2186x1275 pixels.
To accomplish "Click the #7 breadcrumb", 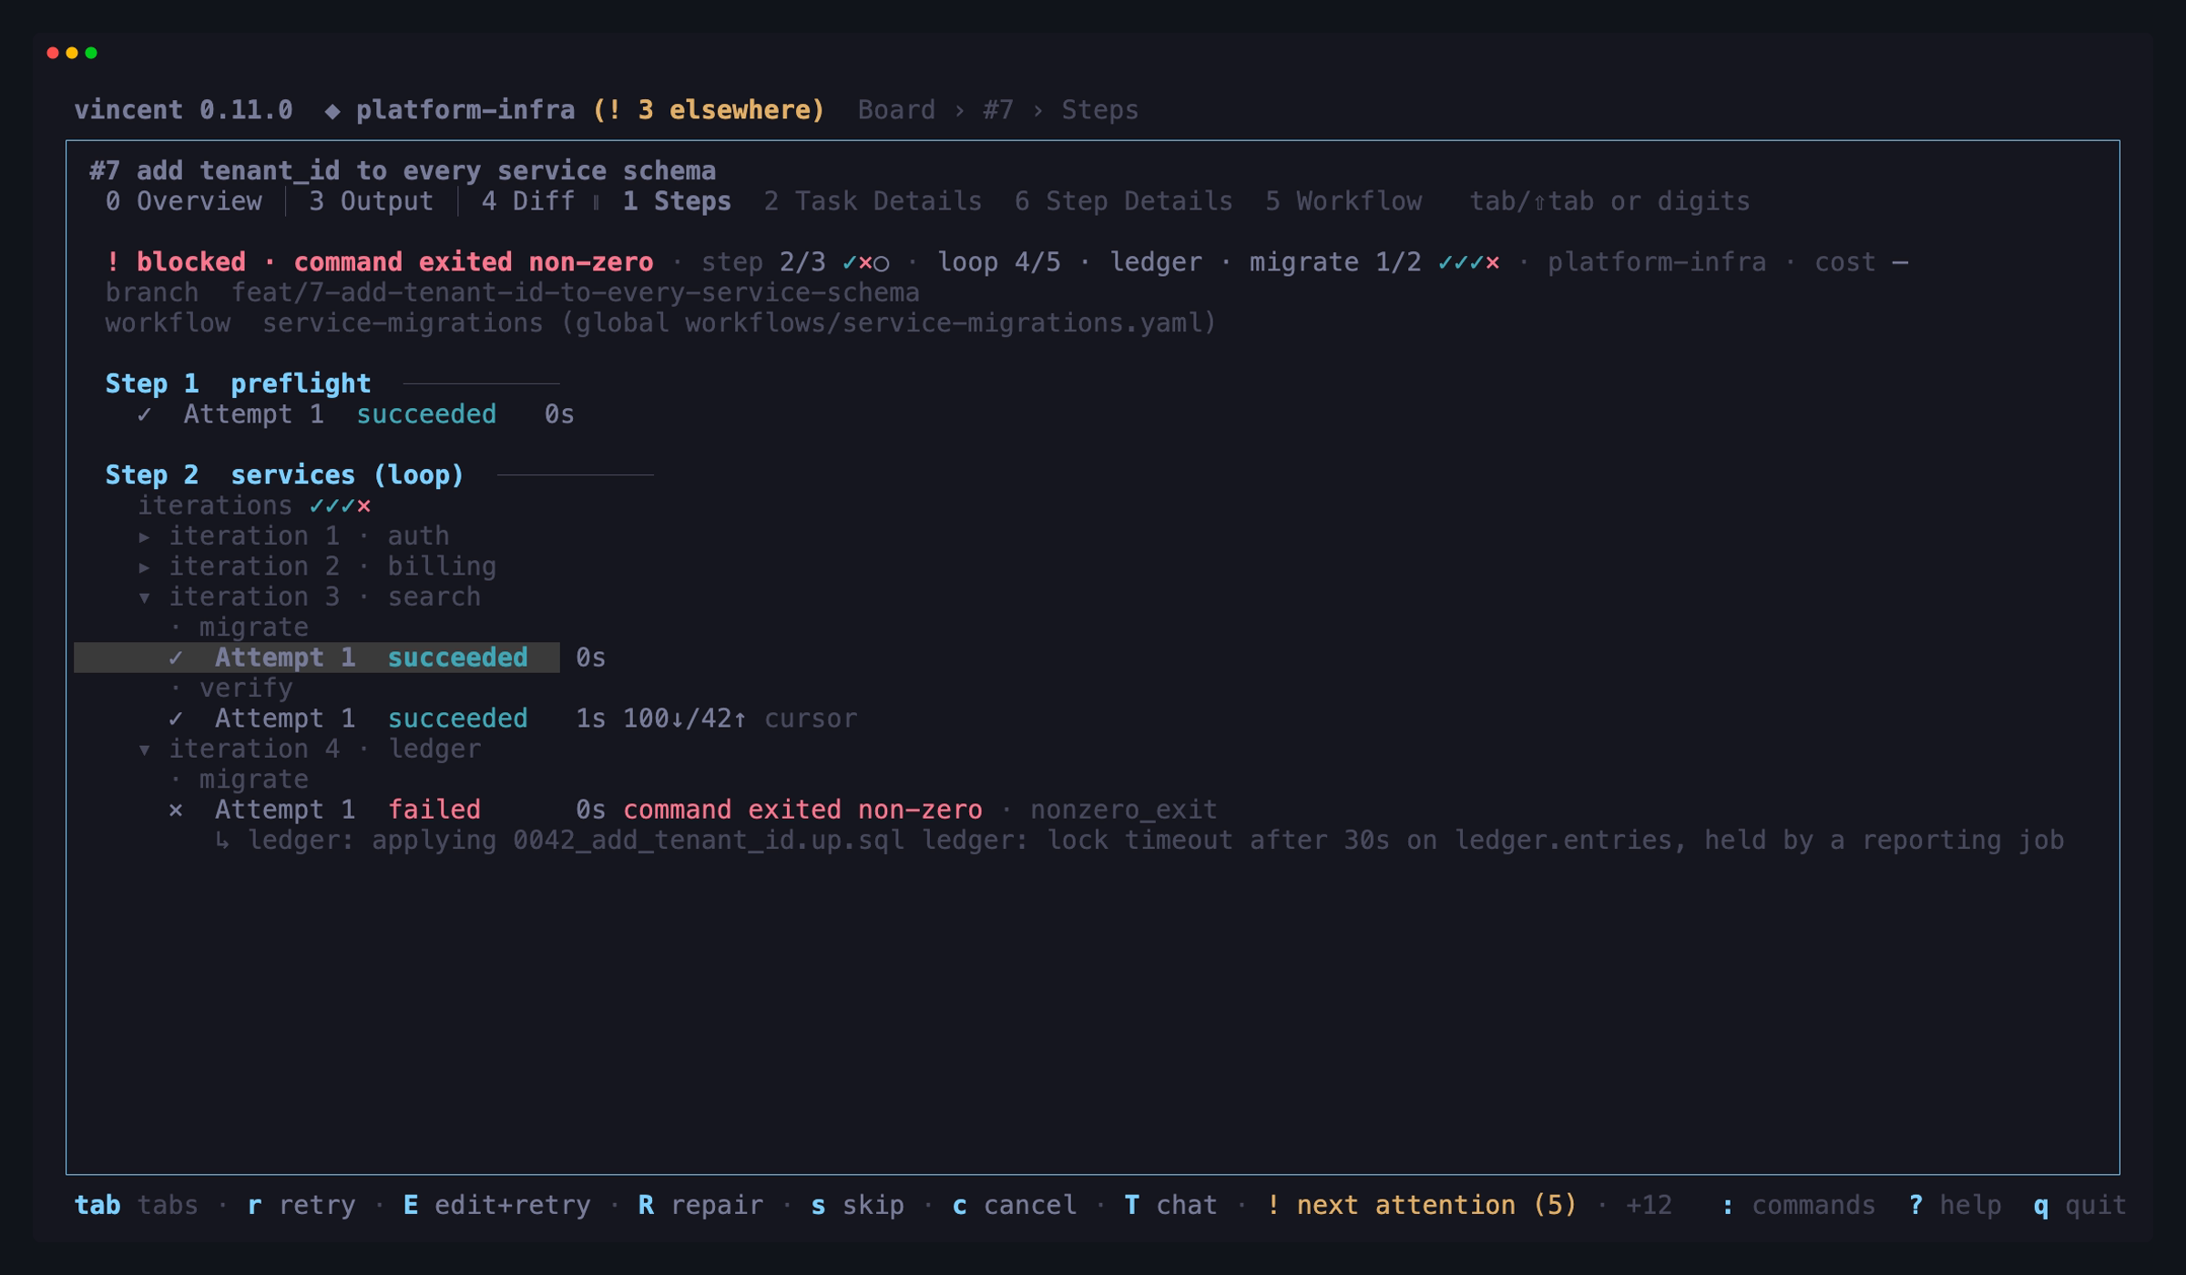I will 997,110.
